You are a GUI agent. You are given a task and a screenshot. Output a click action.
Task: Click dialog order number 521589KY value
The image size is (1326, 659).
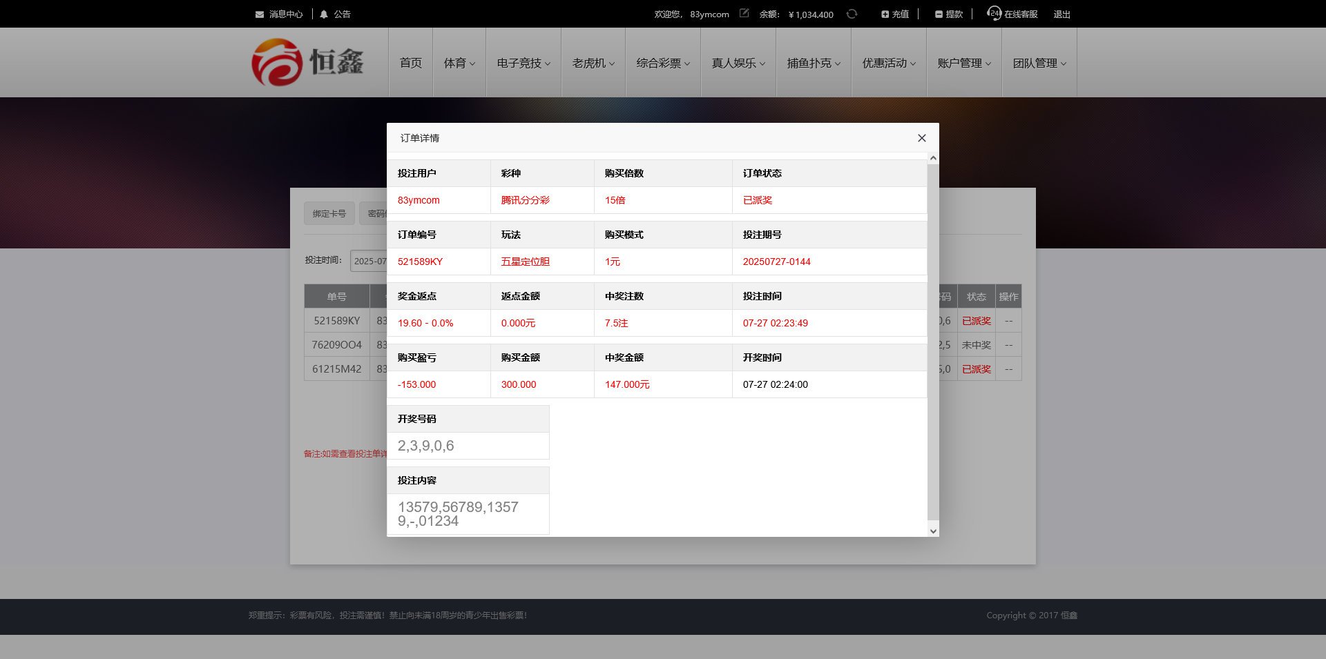(x=420, y=262)
